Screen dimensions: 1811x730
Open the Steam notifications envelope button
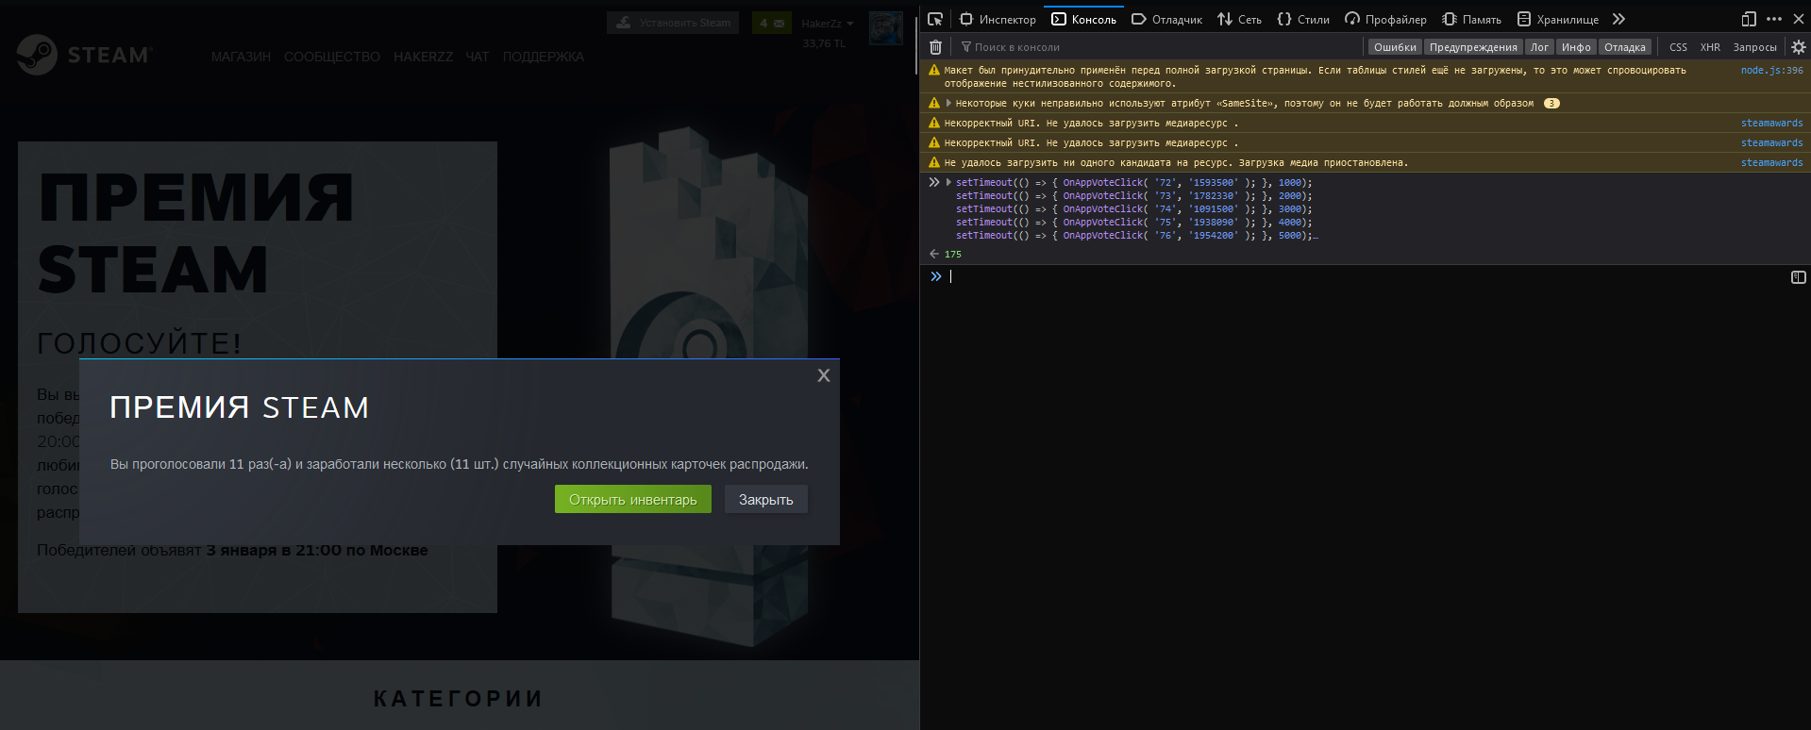point(772,24)
